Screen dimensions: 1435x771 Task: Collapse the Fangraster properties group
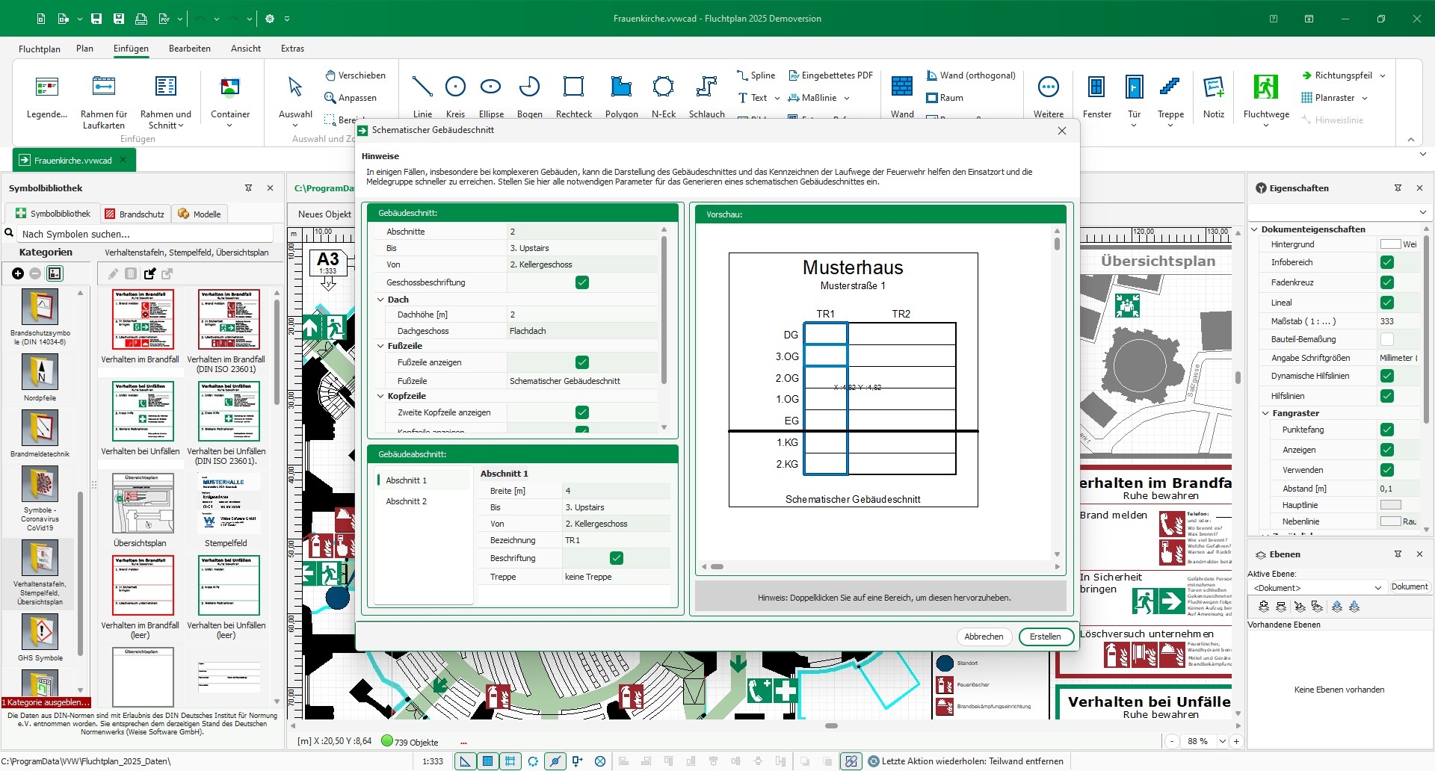(1265, 413)
